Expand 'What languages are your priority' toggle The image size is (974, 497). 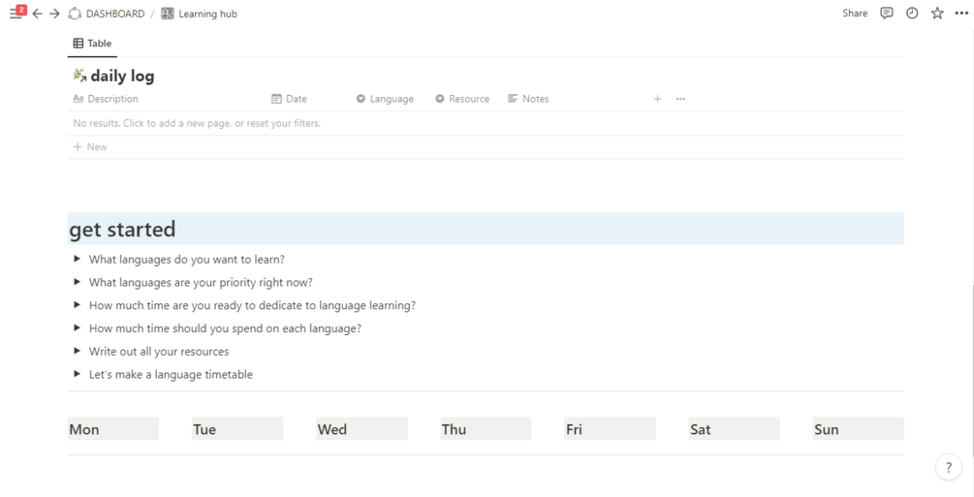click(78, 282)
